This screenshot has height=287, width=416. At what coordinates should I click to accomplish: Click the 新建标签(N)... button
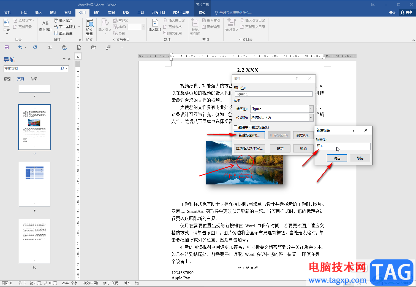coord(249,135)
